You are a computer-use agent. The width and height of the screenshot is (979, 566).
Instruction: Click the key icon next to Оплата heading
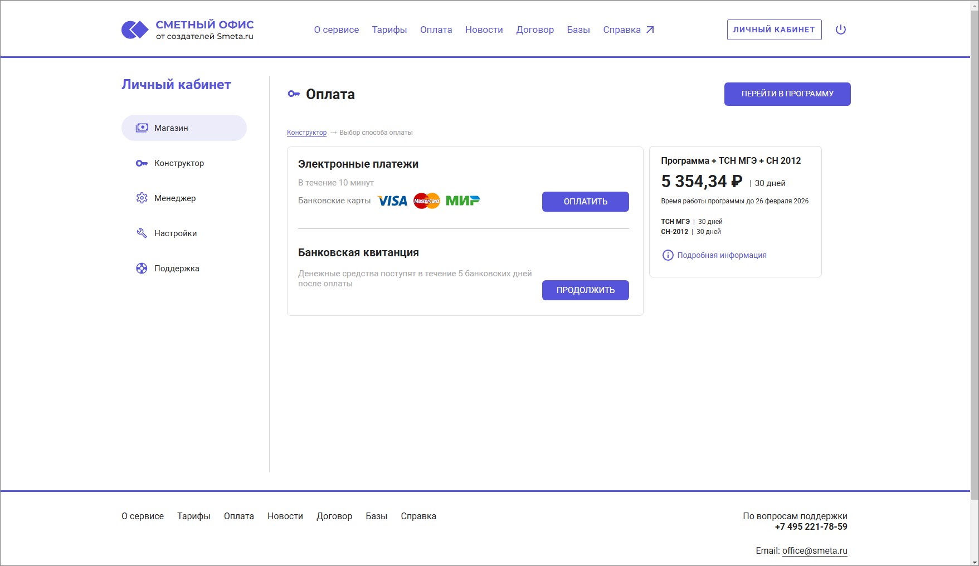coord(293,94)
